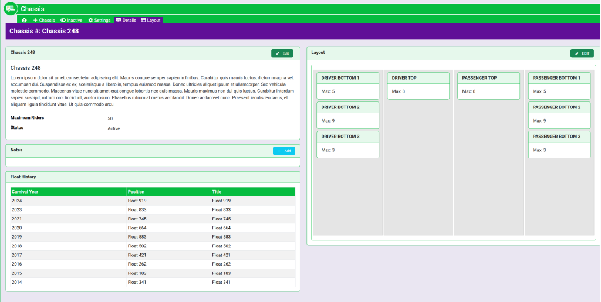Select the Passenger Bottom 3 layout card
601x302 pixels.
(x=559, y=144)
